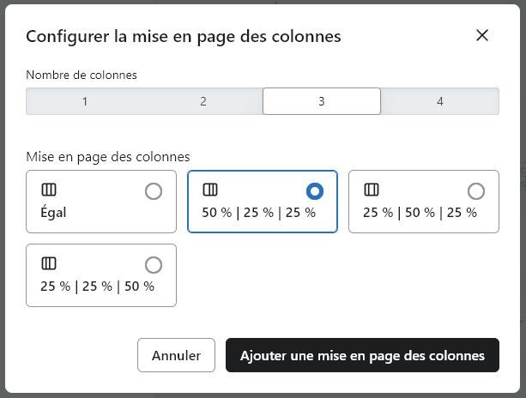The width and height of the screenshot is (526, 398).
Task: Select 3 columns
Action: [322, 101]
